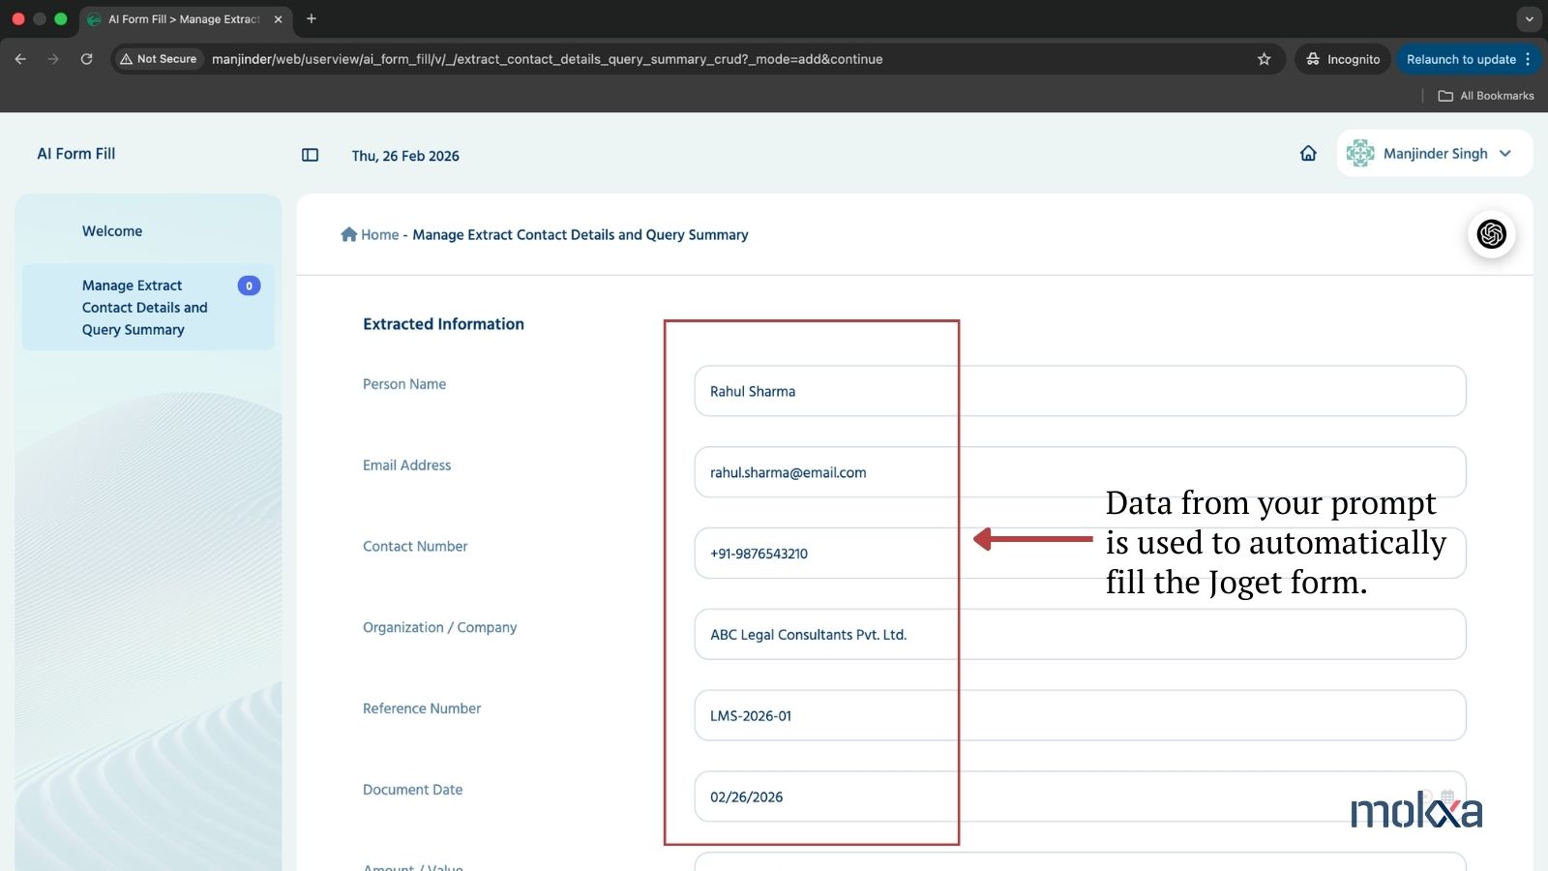Open the Welcome sidebar menu item
The width and height of the screenshot is (1548, 871).
tap(112, 231)
